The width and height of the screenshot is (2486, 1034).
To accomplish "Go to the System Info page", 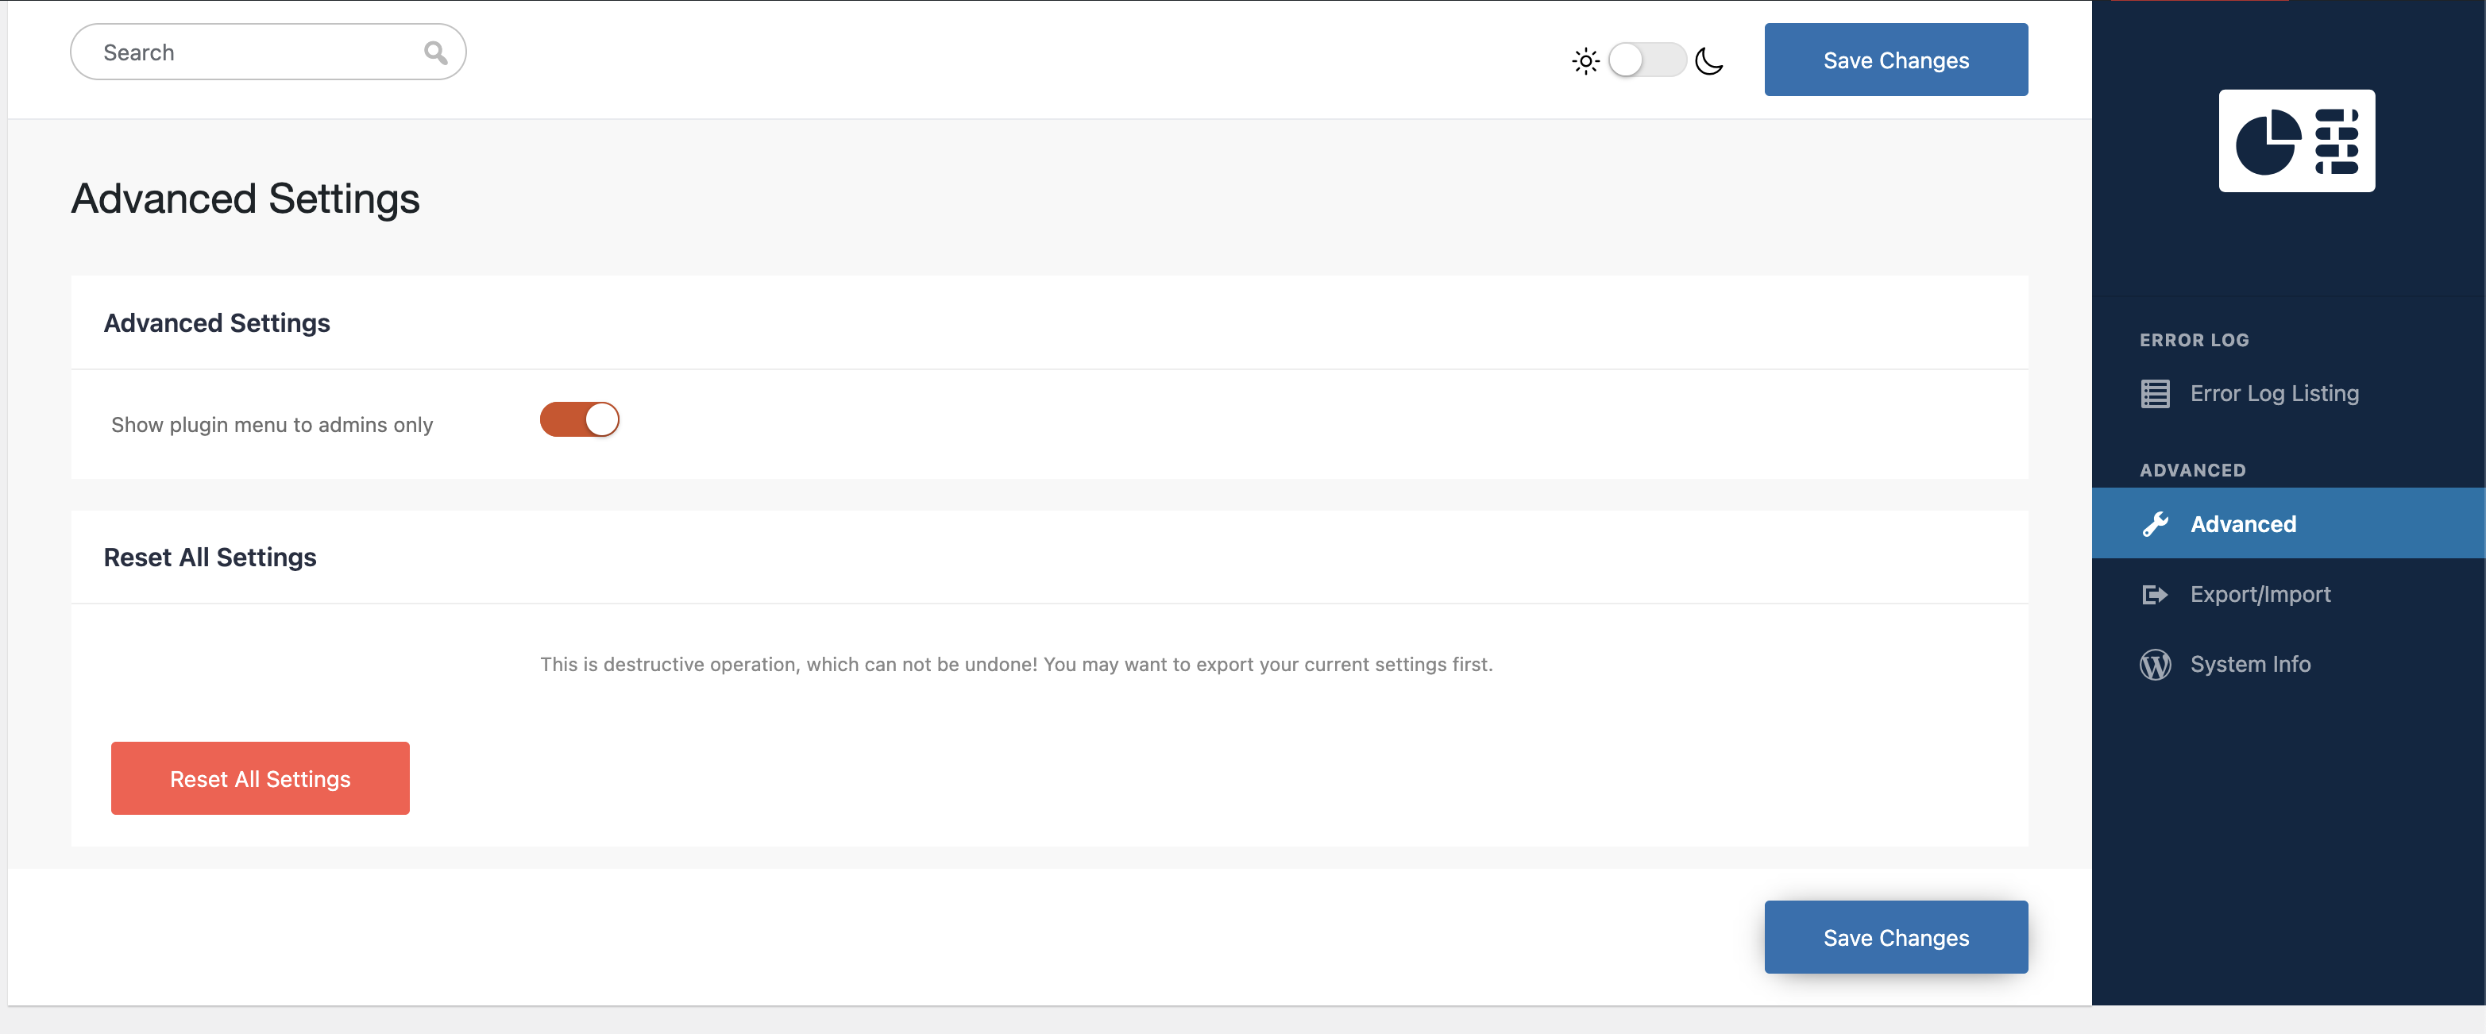I will point(2249,665).
